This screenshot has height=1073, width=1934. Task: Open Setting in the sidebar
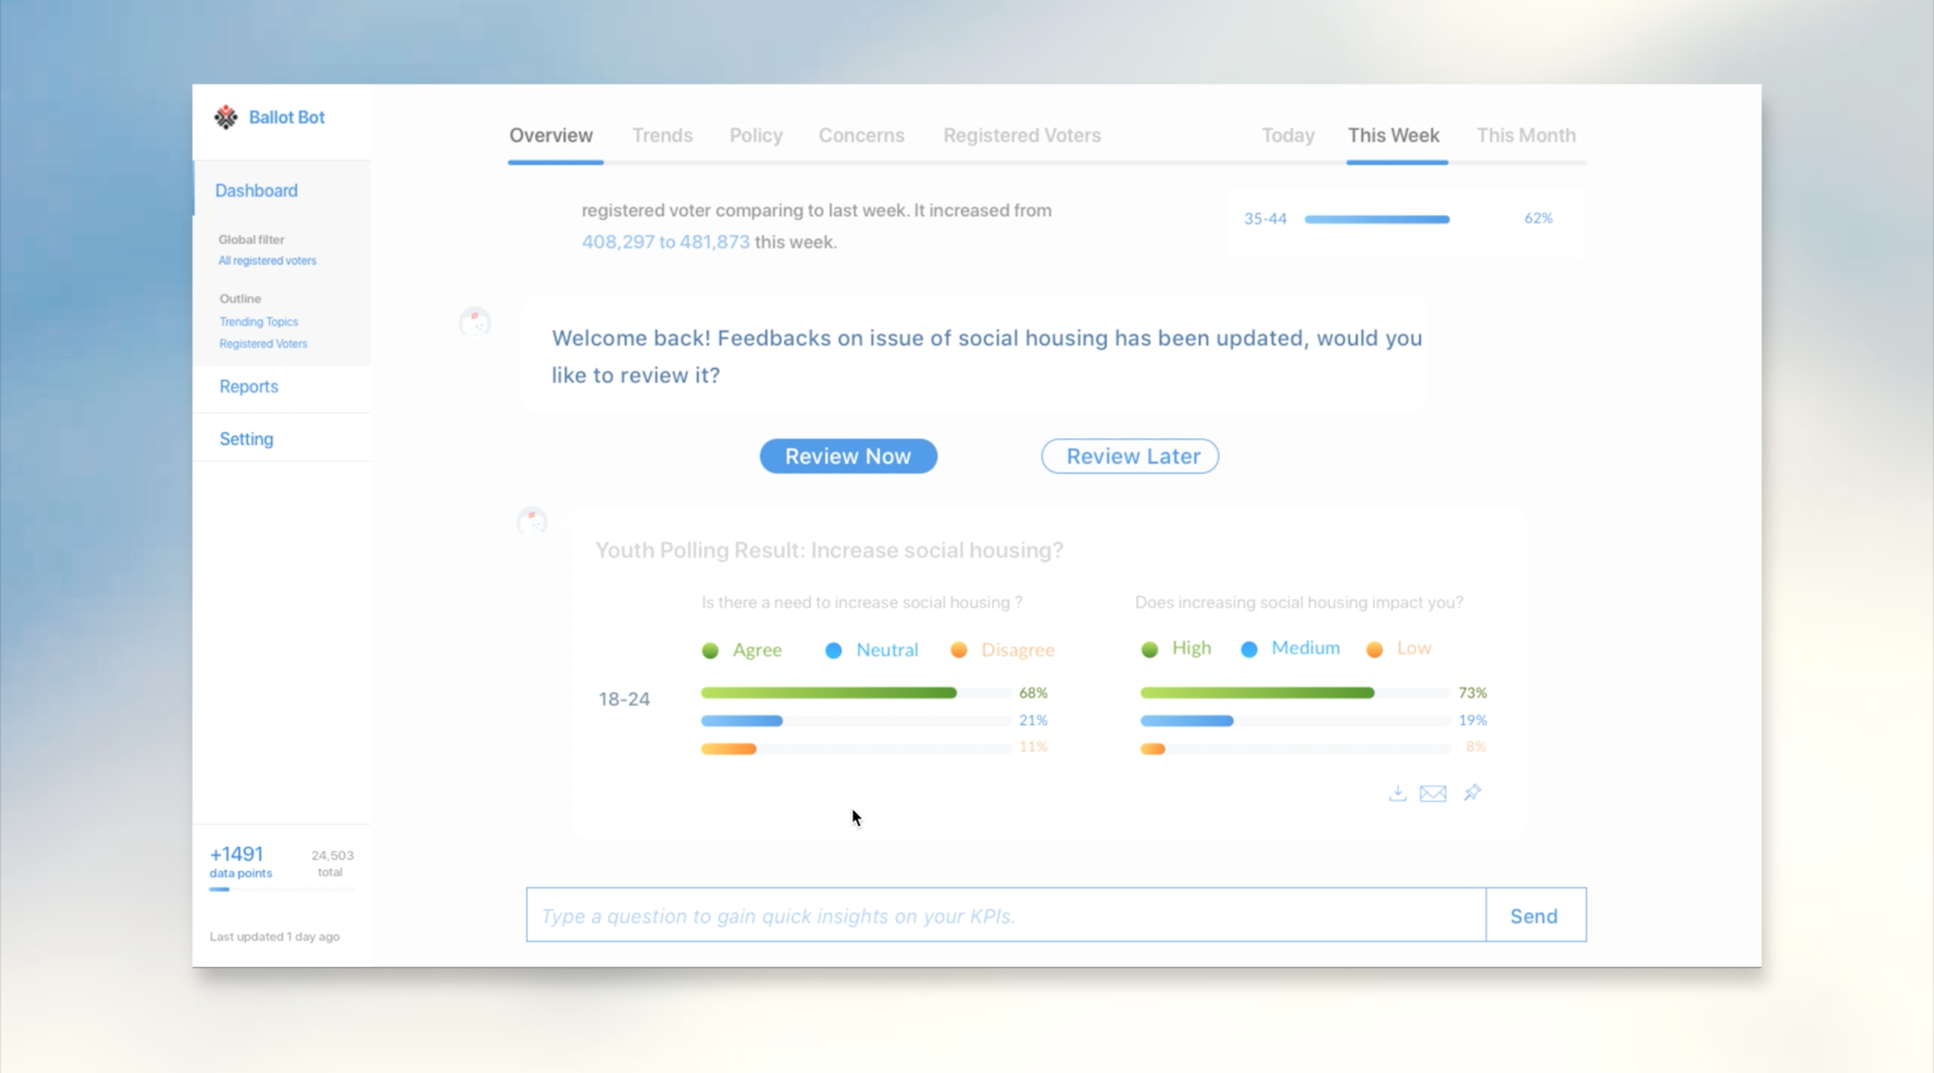tap(246, 439)
